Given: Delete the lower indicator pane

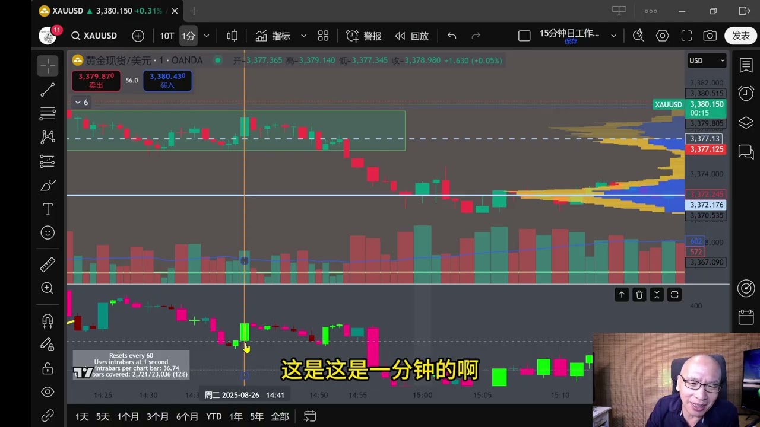Looking at the screenshot, I should [639, 295].
